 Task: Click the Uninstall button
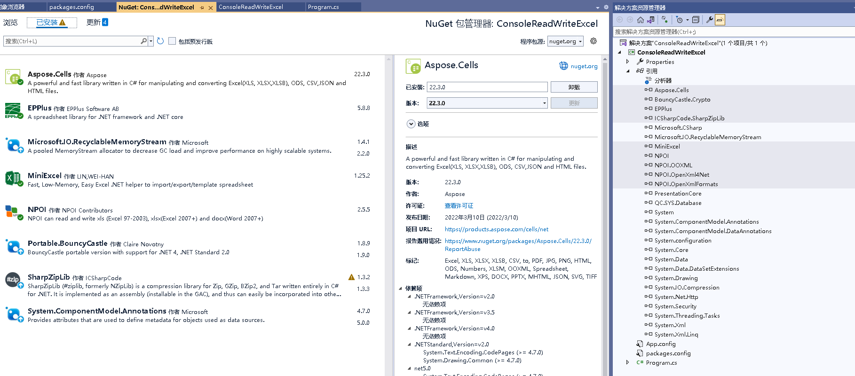click(x=574, y=87)
